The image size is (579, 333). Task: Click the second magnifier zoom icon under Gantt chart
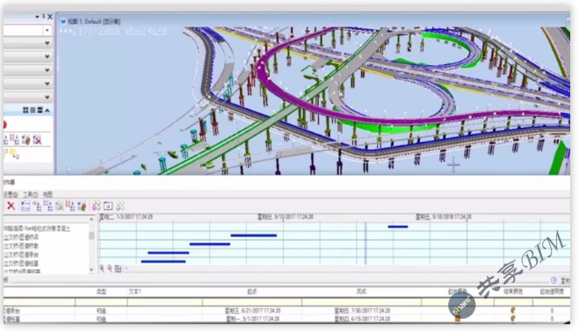click(x=110, y=269)
